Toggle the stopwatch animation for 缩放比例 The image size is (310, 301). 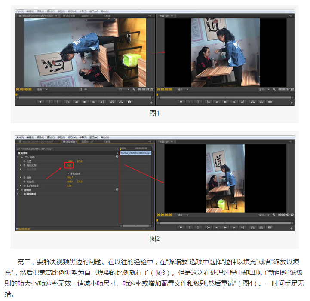25,165
